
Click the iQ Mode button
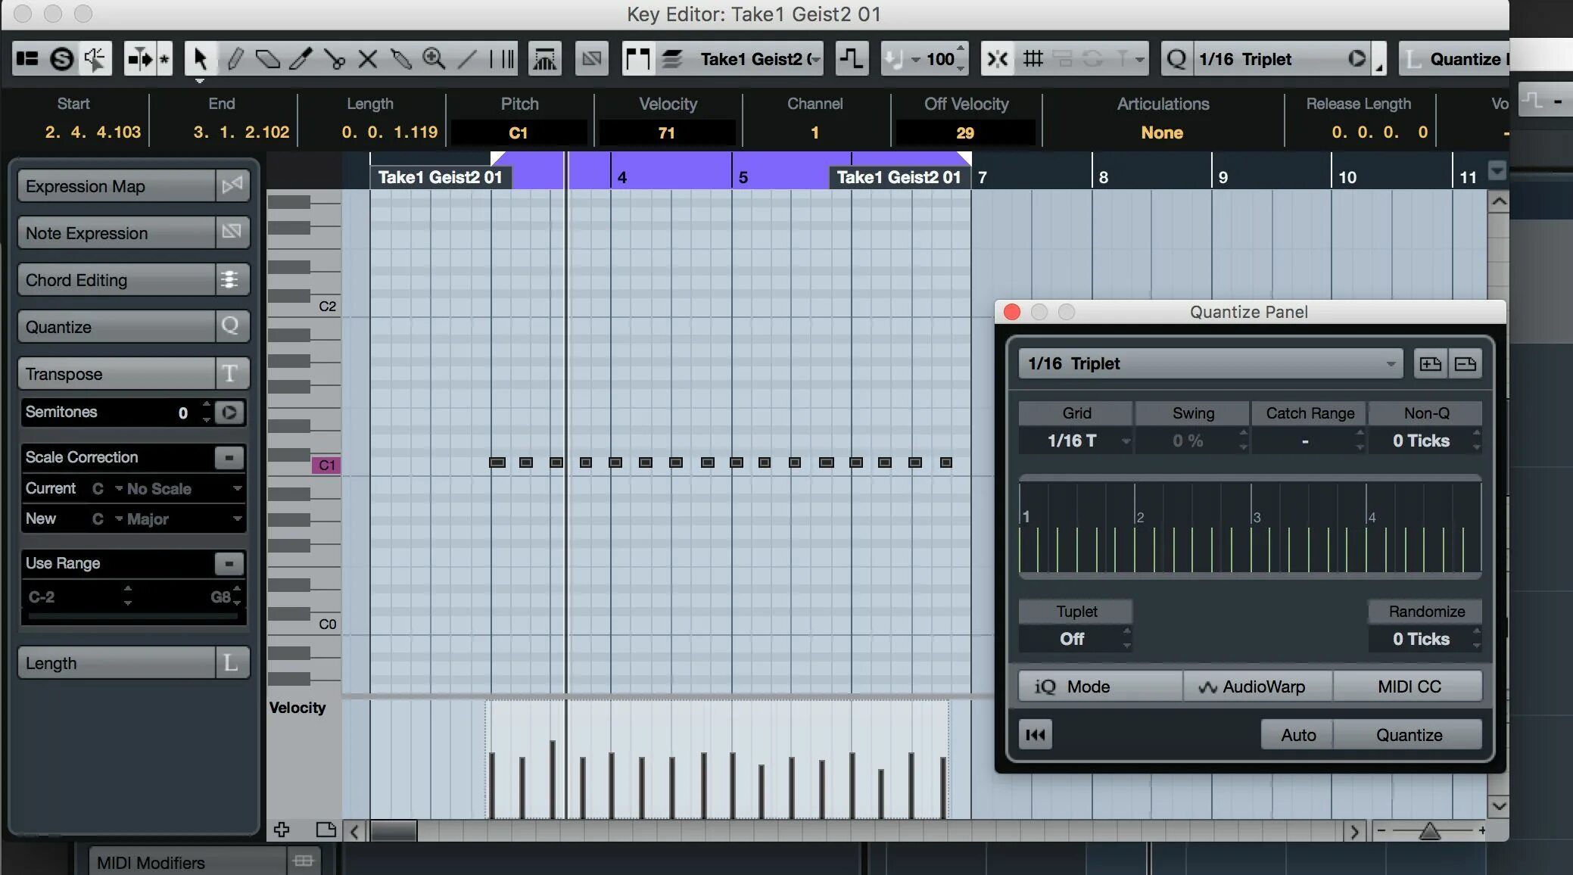1100,687
